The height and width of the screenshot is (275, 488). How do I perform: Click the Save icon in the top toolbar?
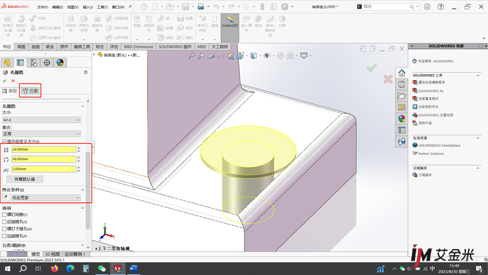point(185,7)
